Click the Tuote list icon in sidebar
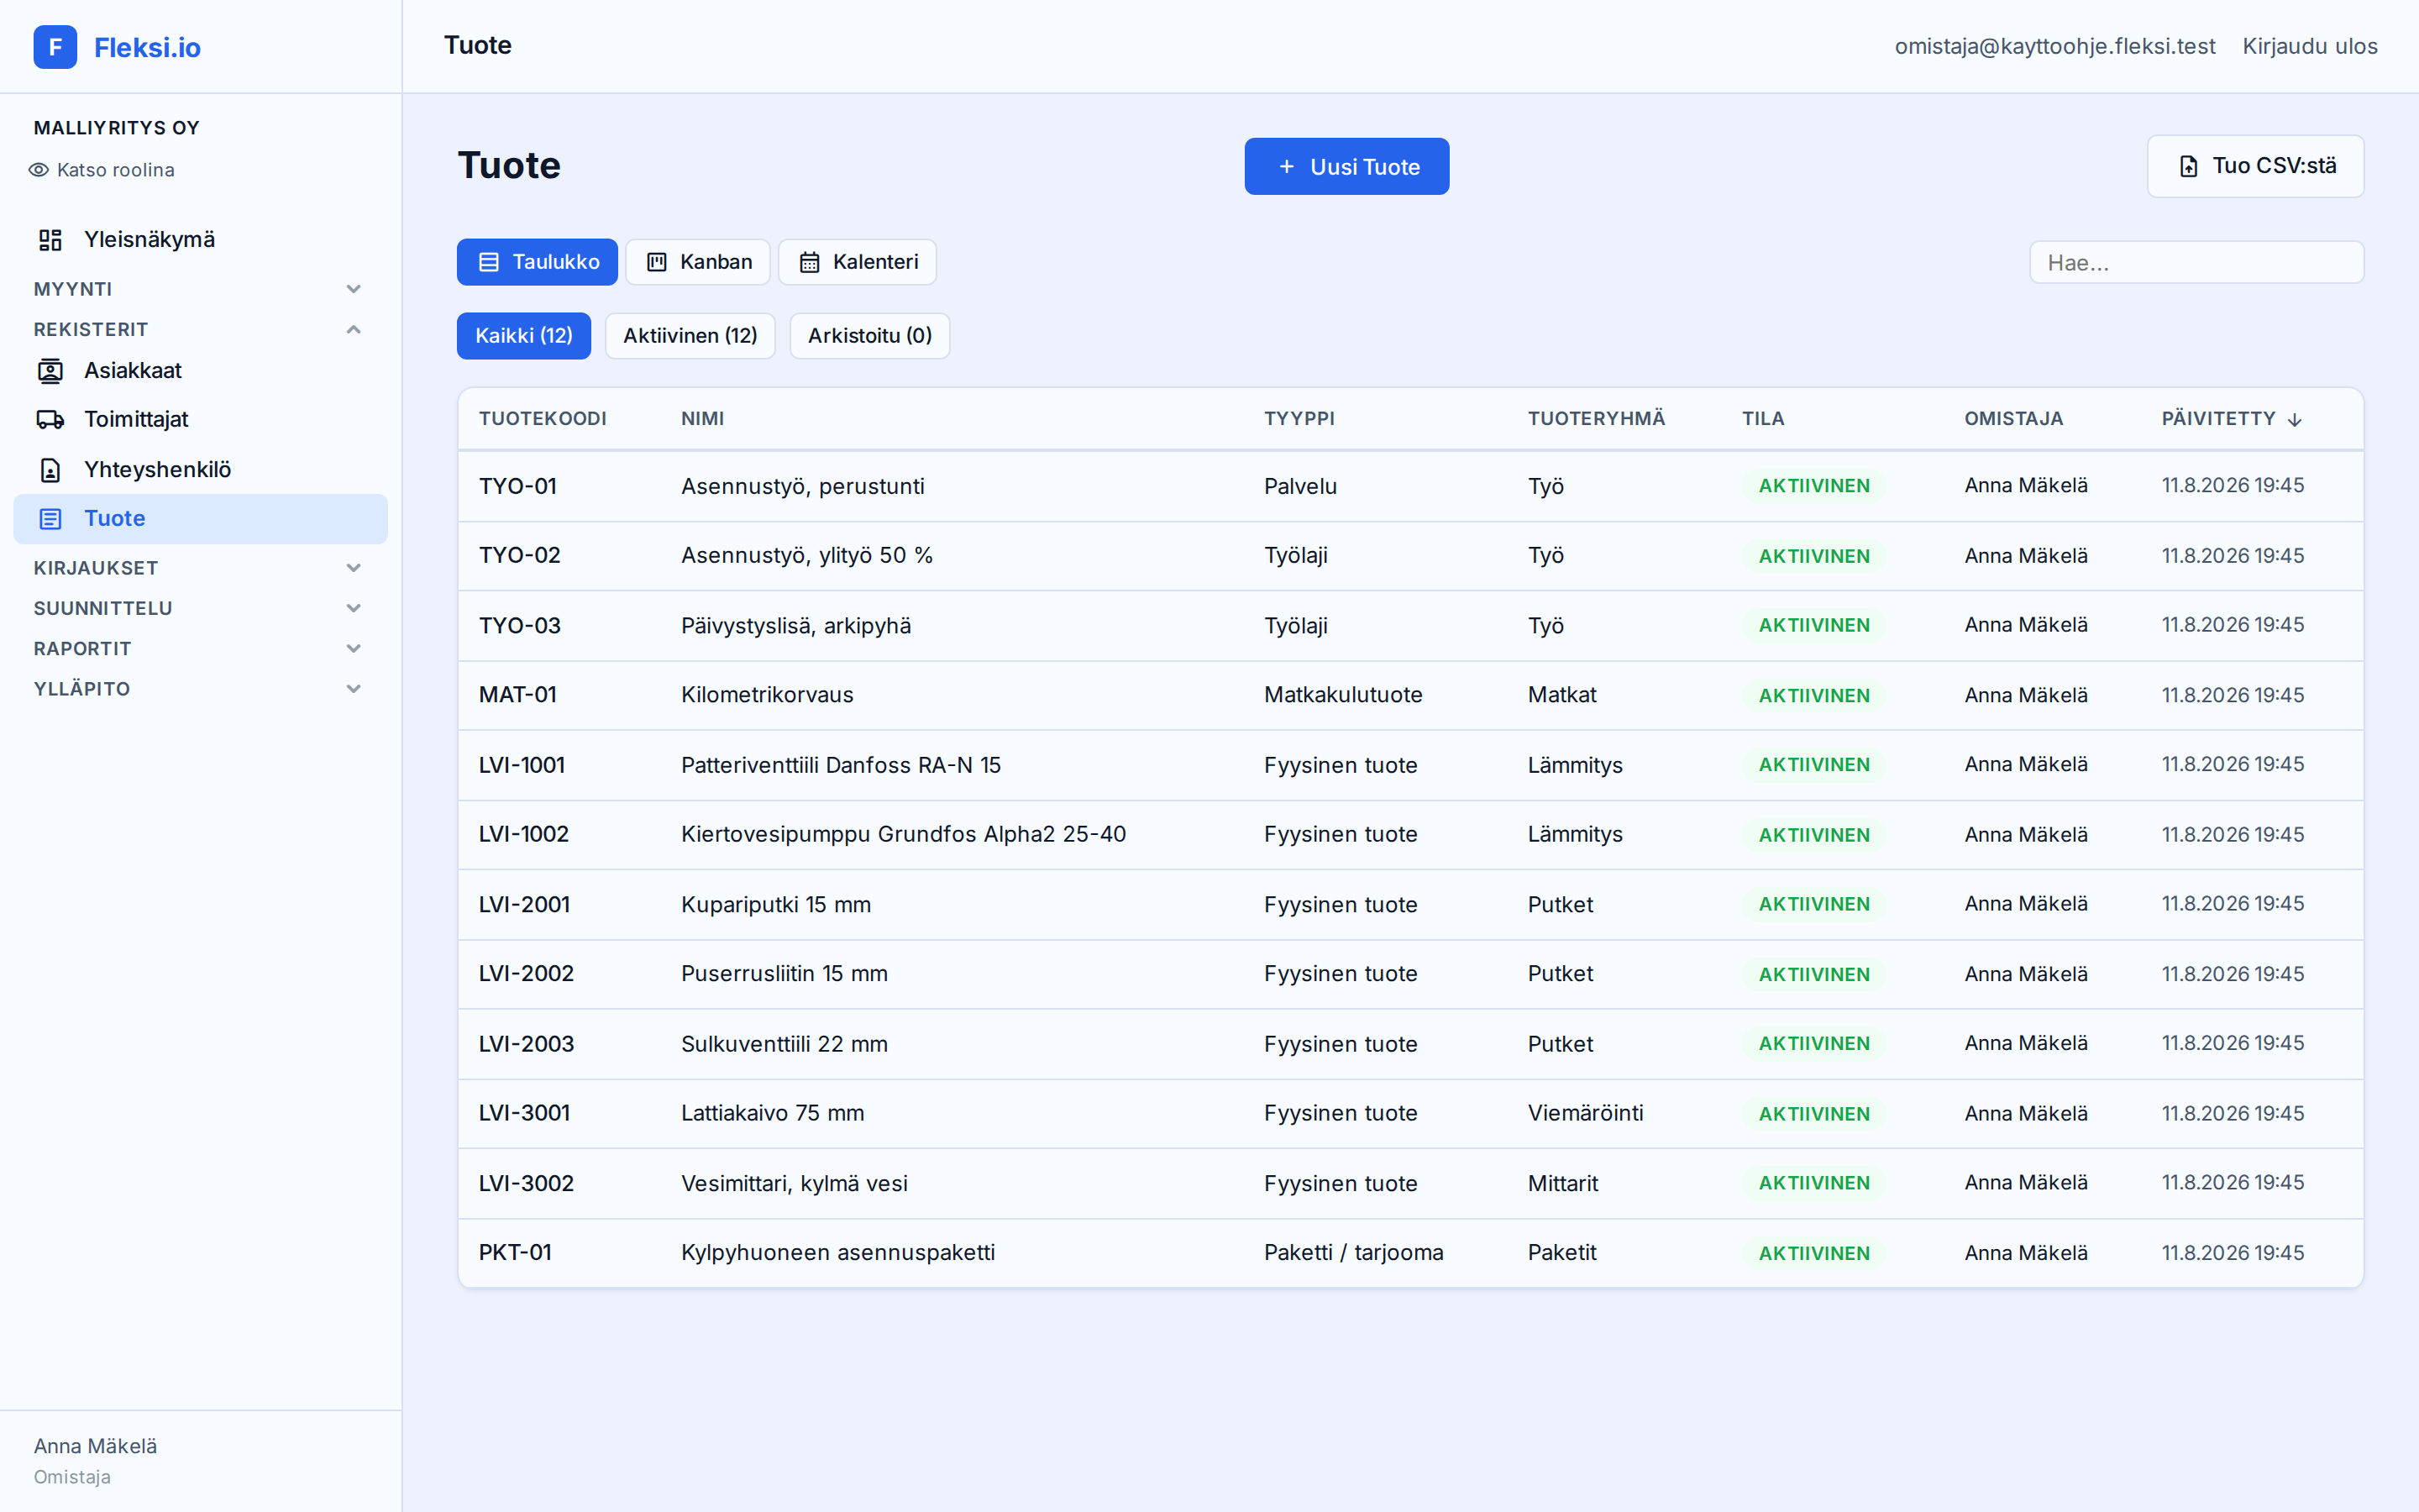 pos(50,519)
